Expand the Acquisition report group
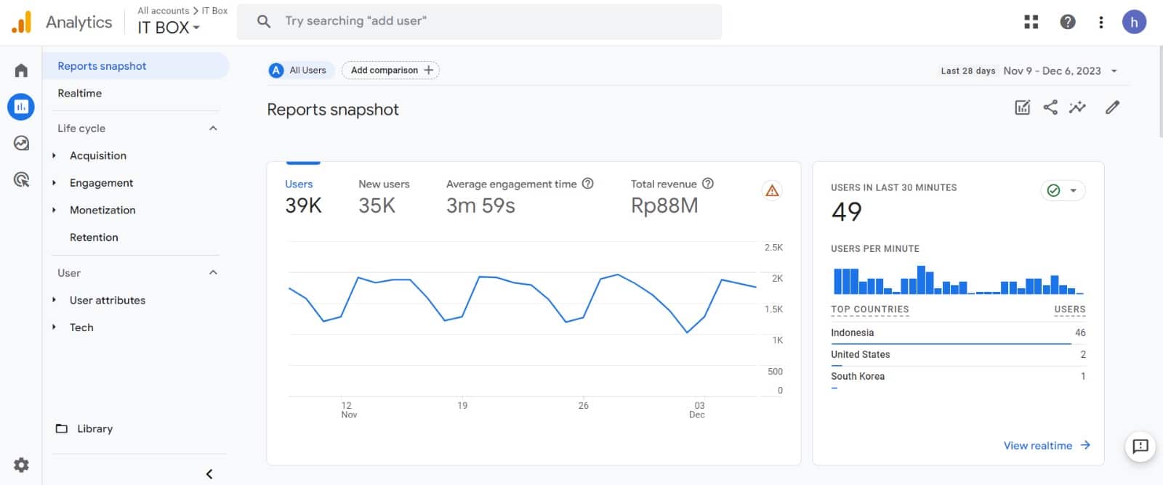The height and width of the screenshot is (485, 1163). pos(55,155)
